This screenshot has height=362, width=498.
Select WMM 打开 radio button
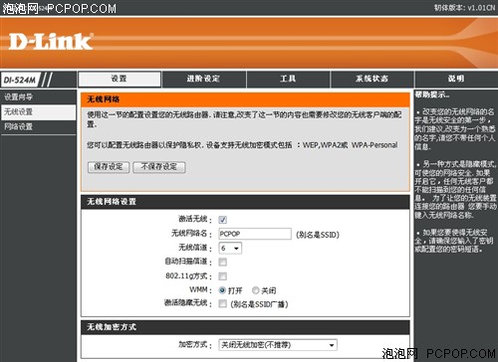point(222,290)
